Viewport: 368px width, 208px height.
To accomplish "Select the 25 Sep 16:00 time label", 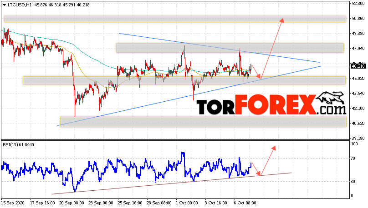I will pyautogui.click(x=130, y=203).
